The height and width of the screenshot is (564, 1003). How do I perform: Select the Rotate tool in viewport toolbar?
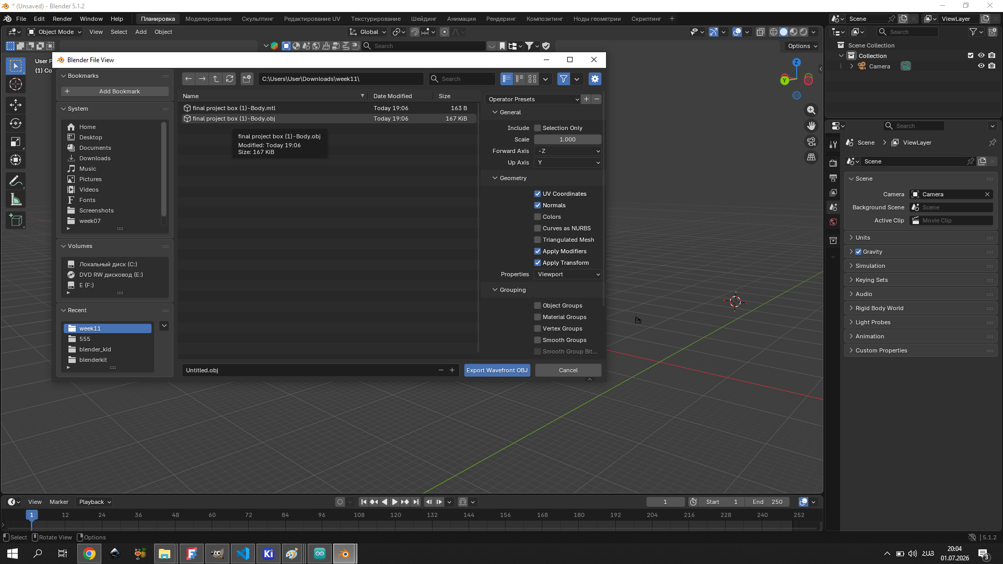16,123
